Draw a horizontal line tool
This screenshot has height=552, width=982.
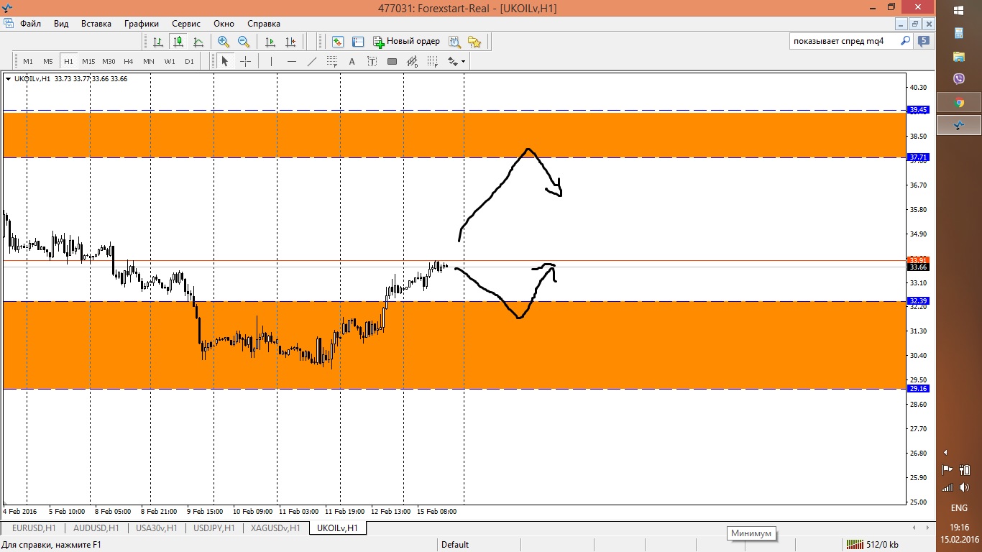[x=291, y=62]
